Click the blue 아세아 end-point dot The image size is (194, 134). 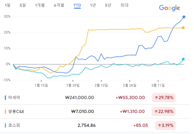click(184, 17)
